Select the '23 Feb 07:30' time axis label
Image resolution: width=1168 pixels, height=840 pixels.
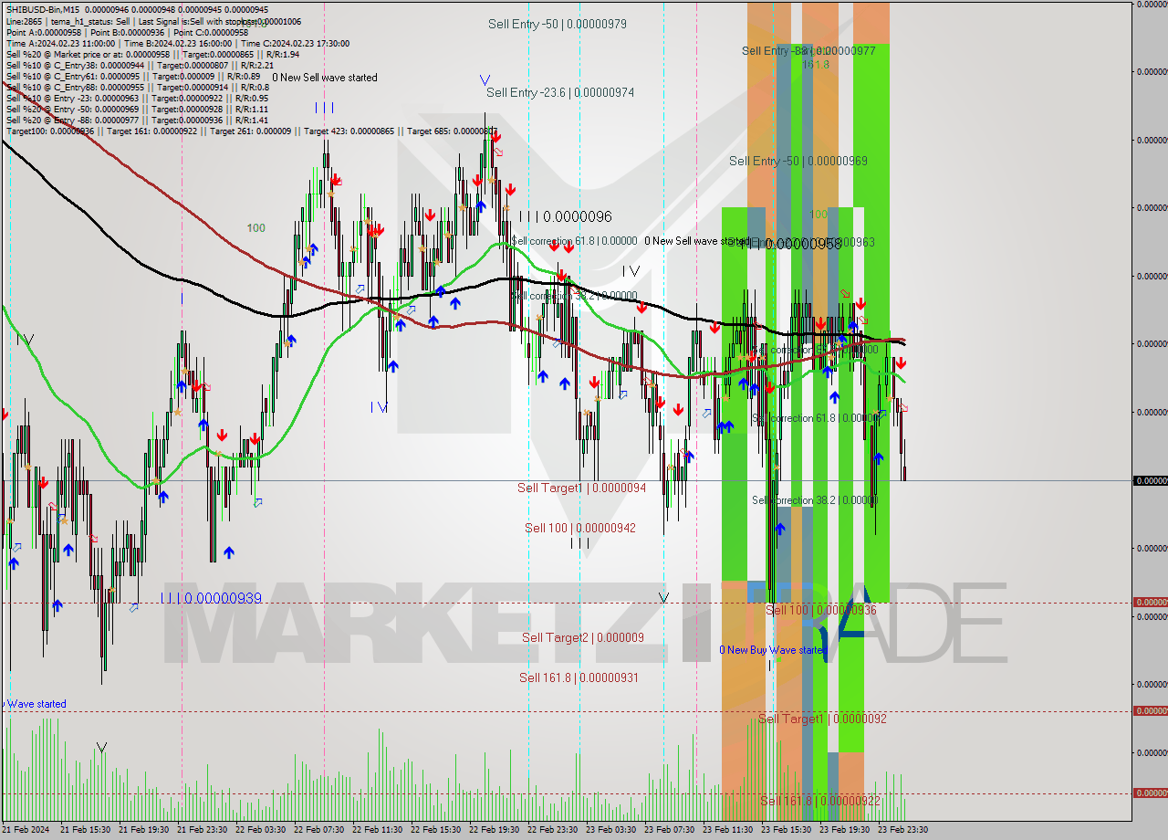pyautogui.click(x=670, y=830)
